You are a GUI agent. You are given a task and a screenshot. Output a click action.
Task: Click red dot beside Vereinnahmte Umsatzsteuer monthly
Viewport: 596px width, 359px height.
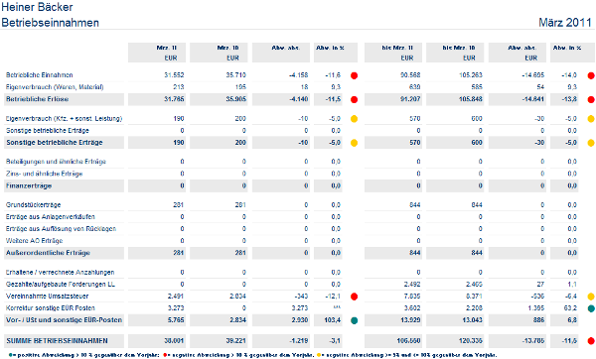(354, 297)
